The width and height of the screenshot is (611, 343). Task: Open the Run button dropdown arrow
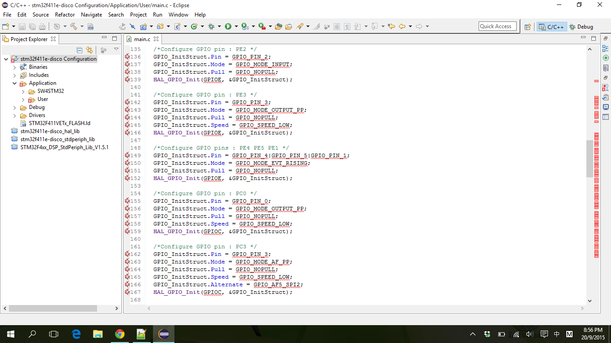(x=236, y=26)
